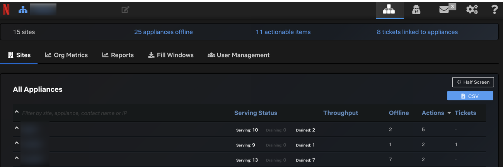Collapse all rows using header chevron

(x=17, y=112)
